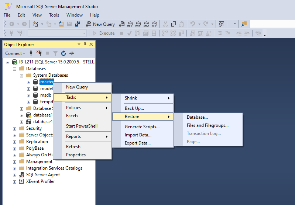
Task: Click the DAX query icon
Action: tap(154, 24)
